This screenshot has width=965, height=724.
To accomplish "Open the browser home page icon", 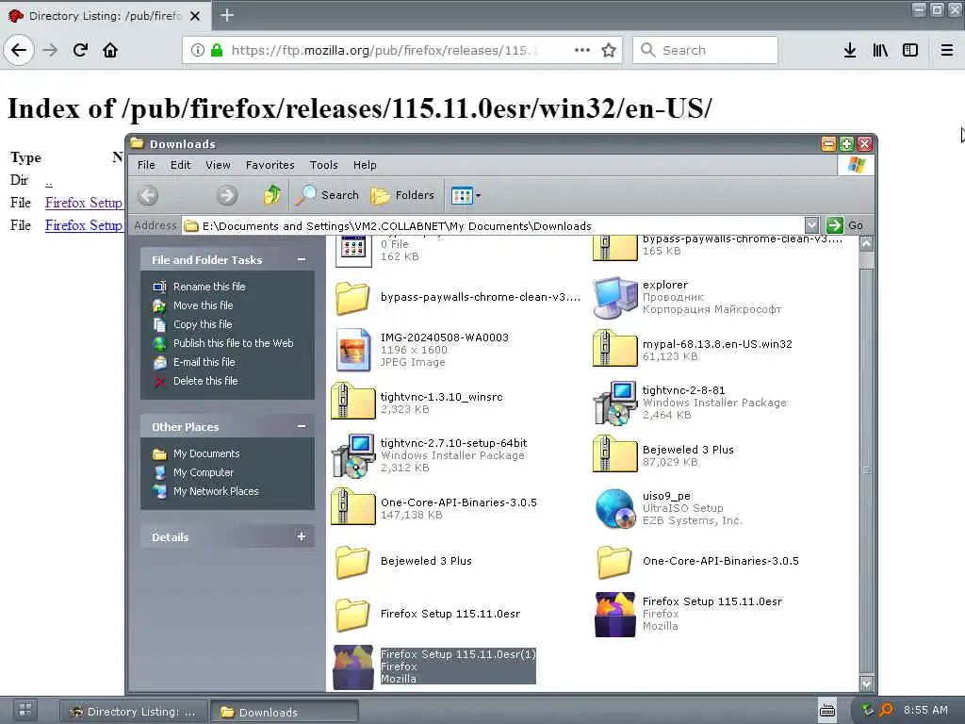I will pyautogui.click(x=110, y=50).
